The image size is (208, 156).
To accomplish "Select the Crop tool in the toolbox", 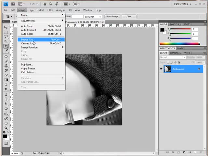I will tap(6, 46).
